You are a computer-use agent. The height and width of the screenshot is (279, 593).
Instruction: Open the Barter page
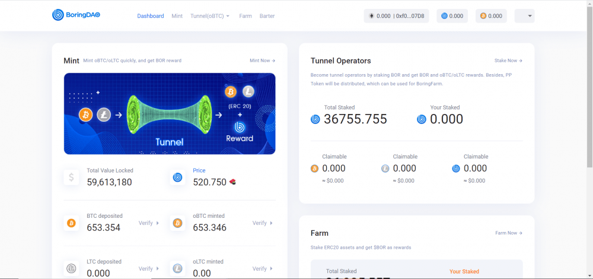click(x=267, y=16)
